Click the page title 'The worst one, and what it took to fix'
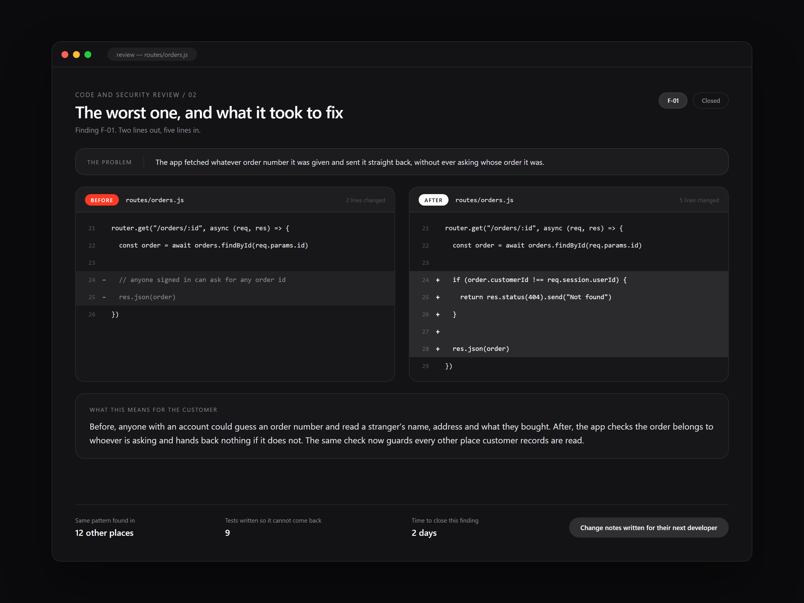This screenshot has width=804, height=603. click(209, 113)
